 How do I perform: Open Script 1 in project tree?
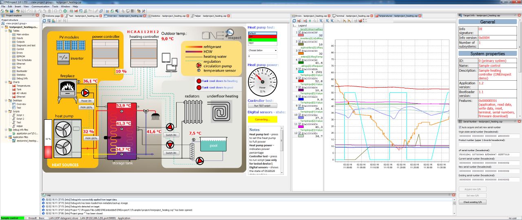click(x=20, y=115)
